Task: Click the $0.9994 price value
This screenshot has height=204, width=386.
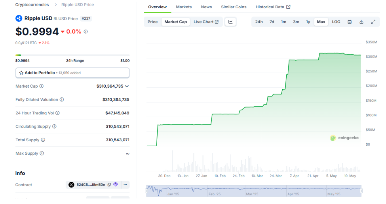Action: (x=37, y=32)
